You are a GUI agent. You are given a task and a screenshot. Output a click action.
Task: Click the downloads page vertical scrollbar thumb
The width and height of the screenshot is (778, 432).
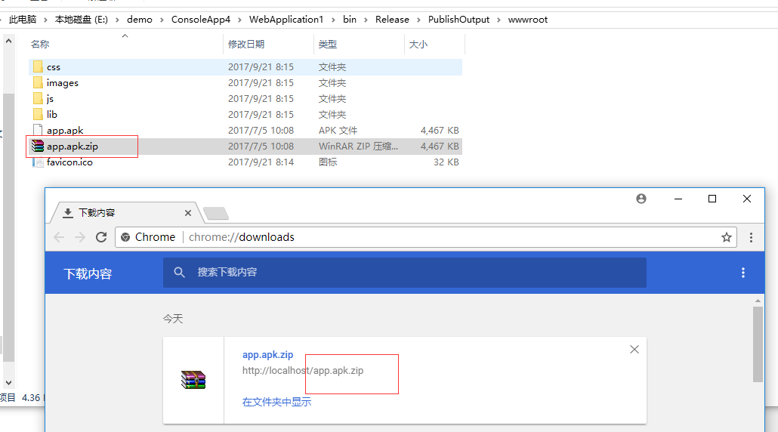point(758,344)
